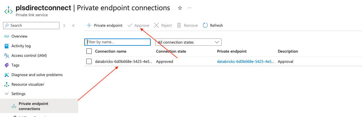Select all connections with header checkbox
Image resolution: width=362 pixels, height=117 pixels.
(x=89, y=51)
